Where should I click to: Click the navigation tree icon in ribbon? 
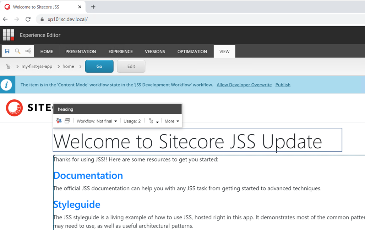click(x=28, y=51)
